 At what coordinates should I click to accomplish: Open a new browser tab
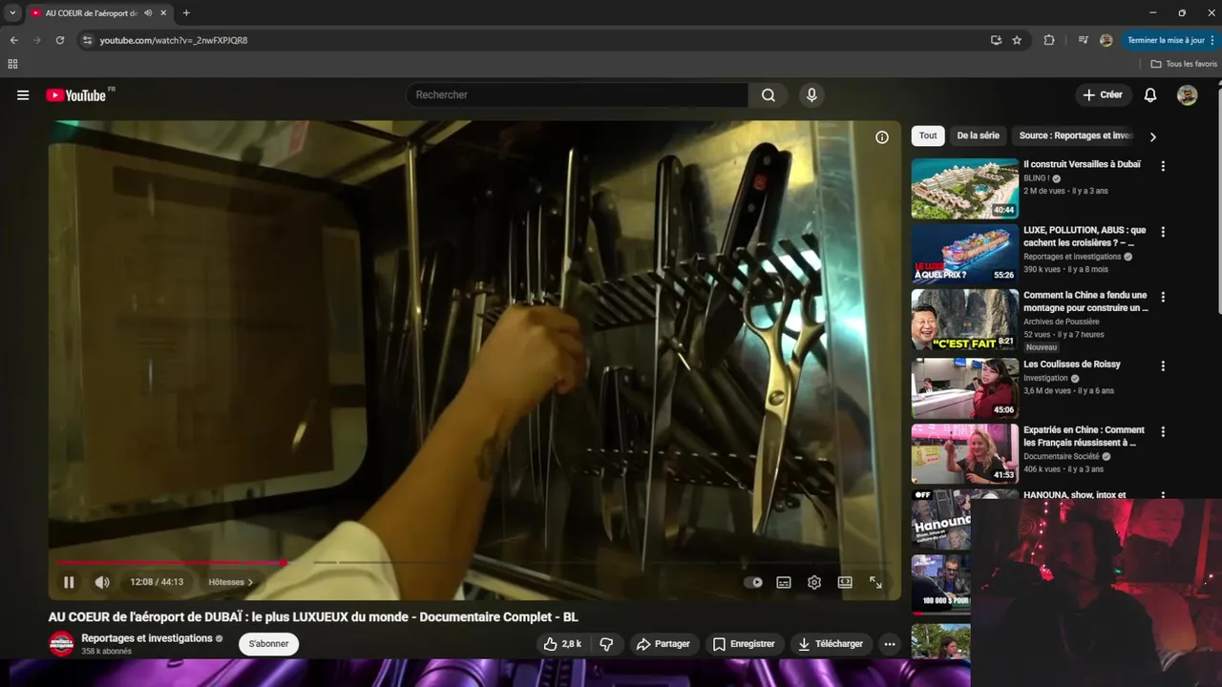pyautogui.click(x=186, y=13)
